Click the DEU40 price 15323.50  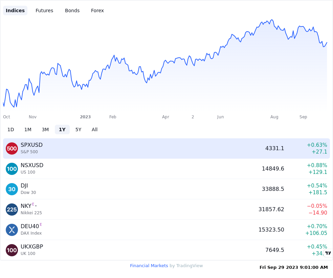click(271, 230)
